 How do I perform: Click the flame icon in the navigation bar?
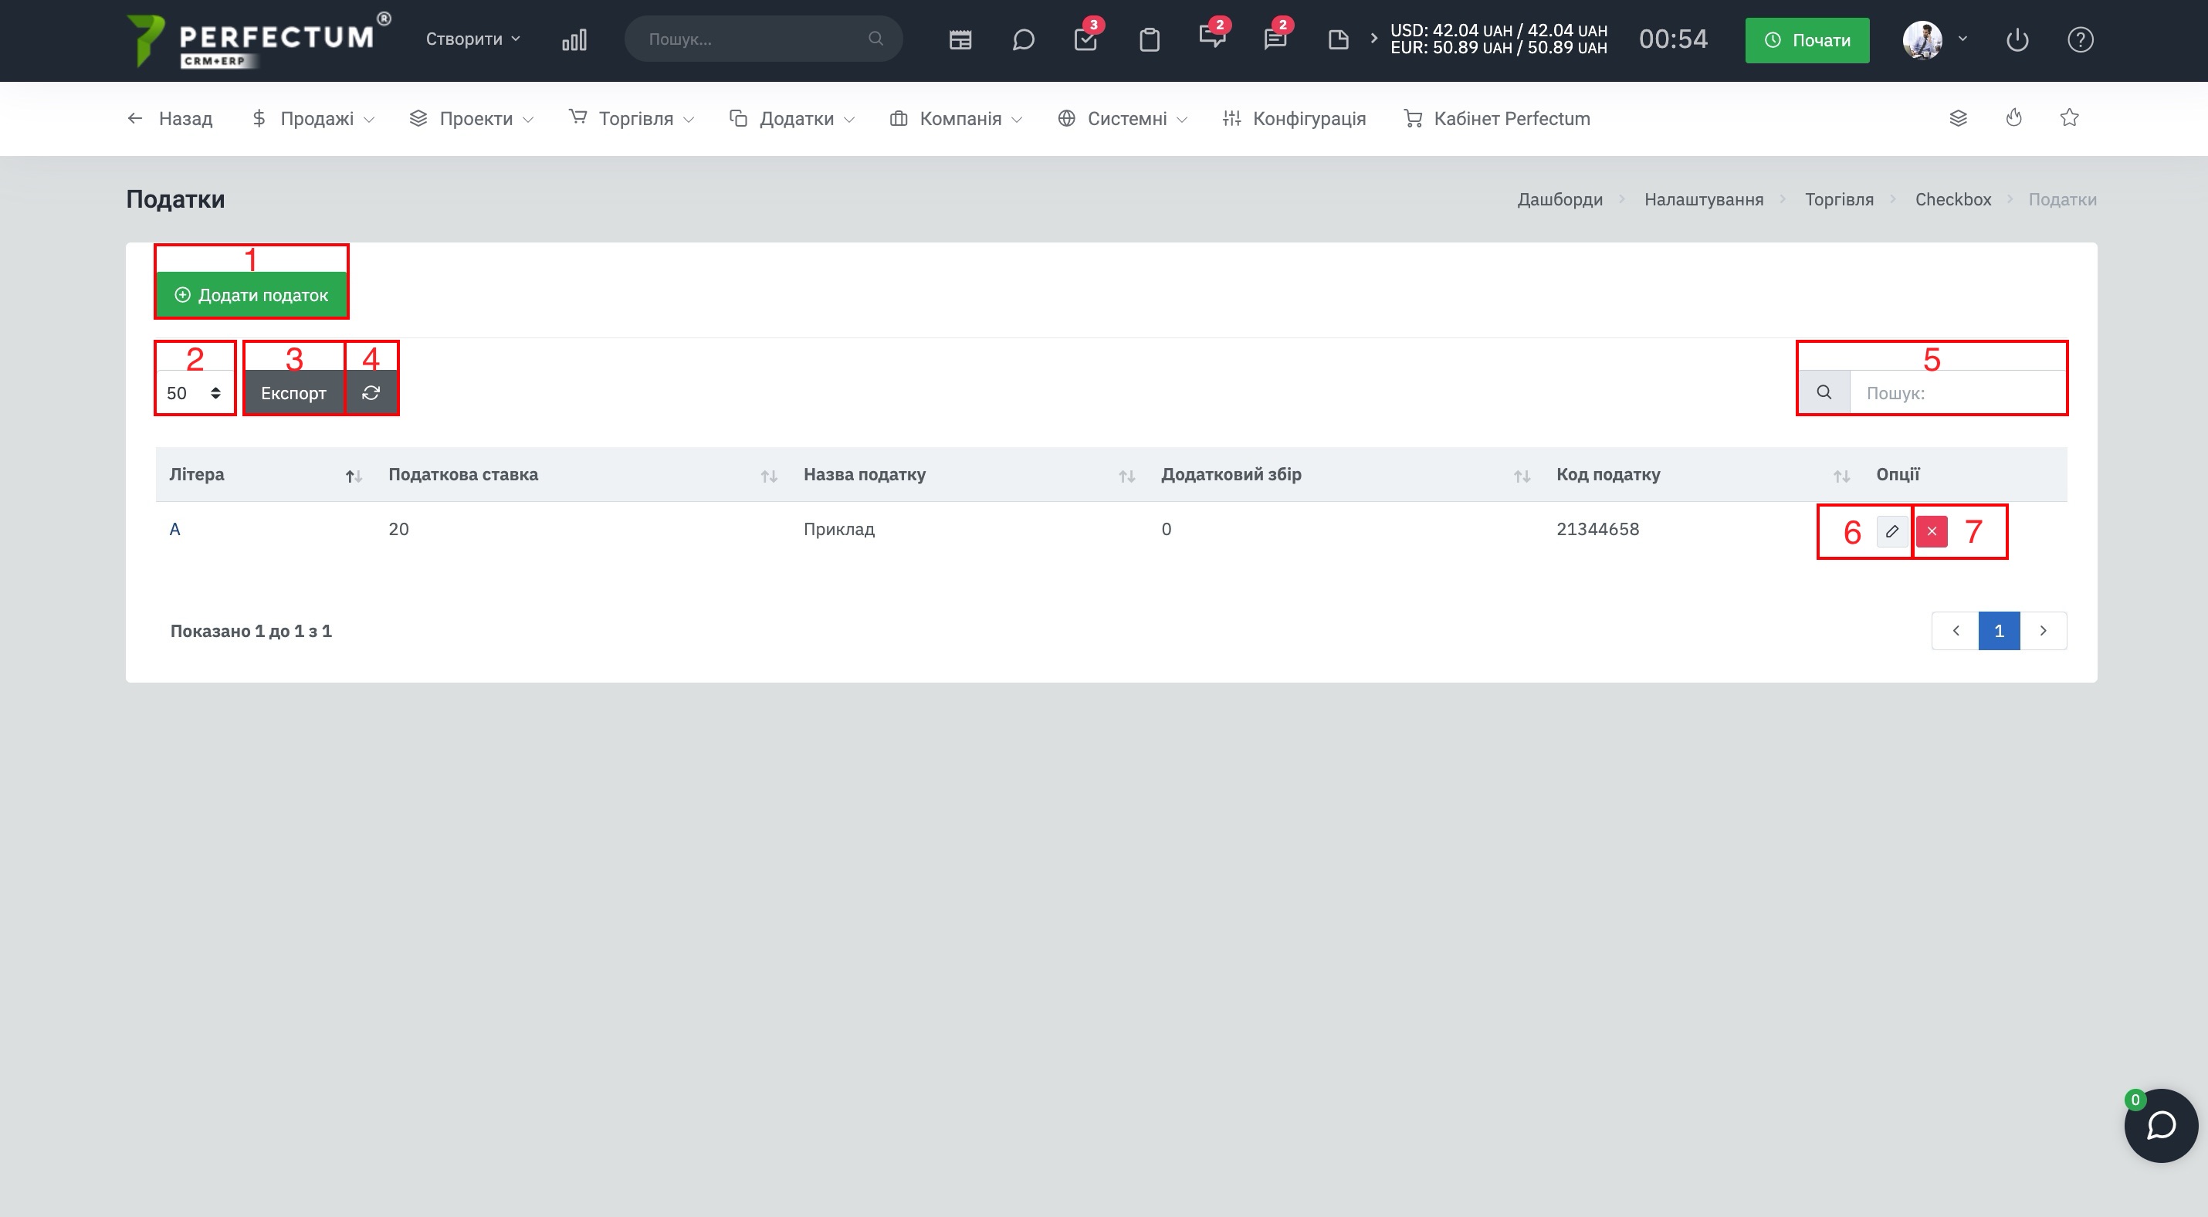(x=2014, y=118)
